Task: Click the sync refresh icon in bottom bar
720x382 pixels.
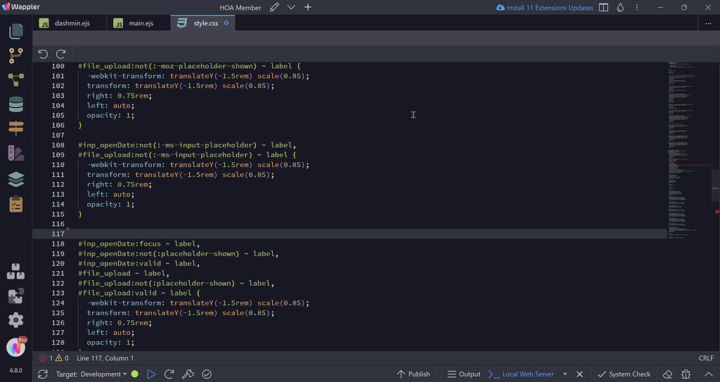Action: tap(43, 374)
